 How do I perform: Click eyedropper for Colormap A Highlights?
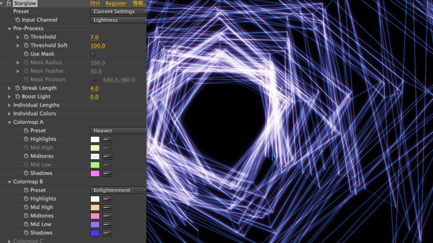(x=107, y=139)
